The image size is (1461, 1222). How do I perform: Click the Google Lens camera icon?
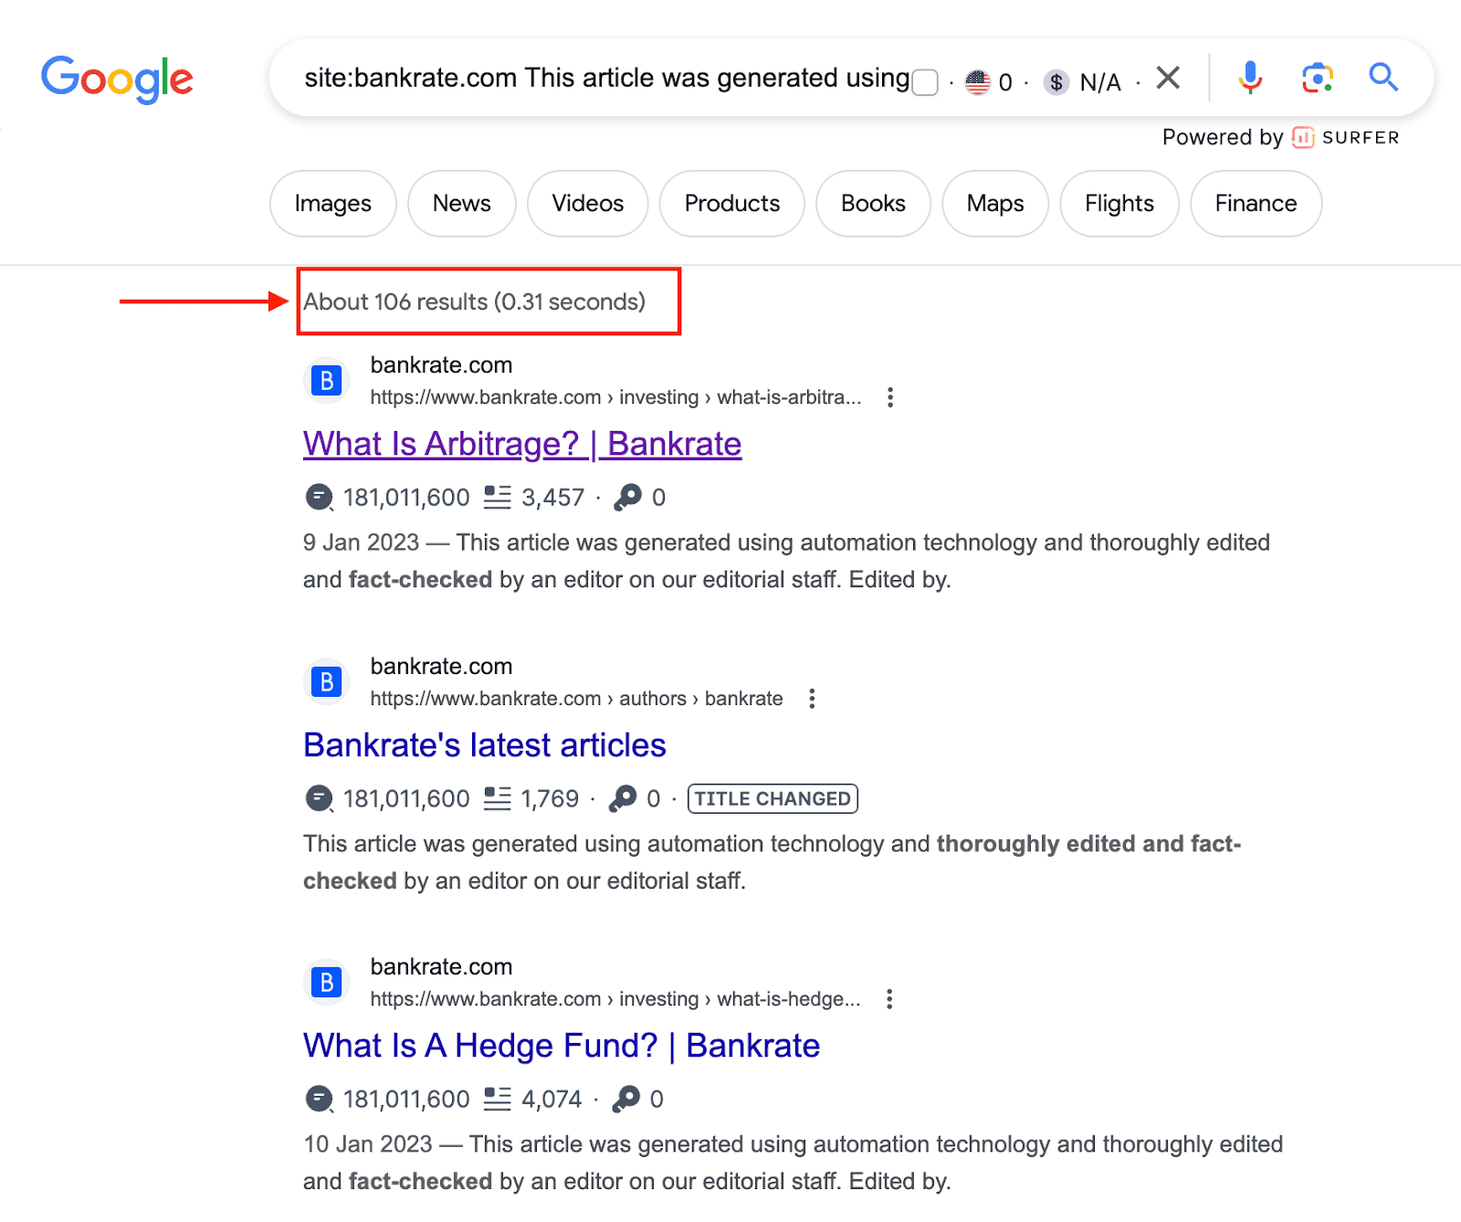click(x=1317, y=79)
